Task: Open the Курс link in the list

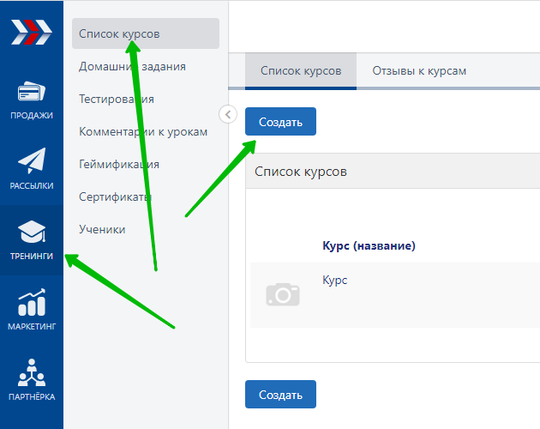Action: (x=335, y=281)
